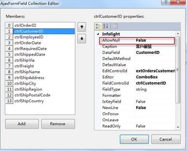
Task: Select member ctrlRequiredDate
Action: [40, 49]
